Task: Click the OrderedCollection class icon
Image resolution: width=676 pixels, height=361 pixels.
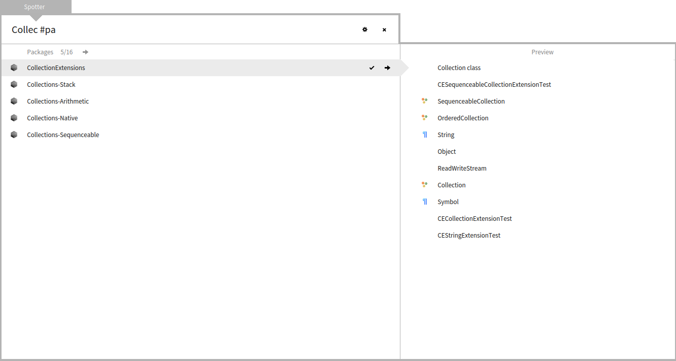Action: tap(425, 118)
